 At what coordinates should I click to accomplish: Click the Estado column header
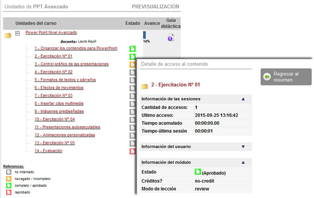(x=133, y=23)
